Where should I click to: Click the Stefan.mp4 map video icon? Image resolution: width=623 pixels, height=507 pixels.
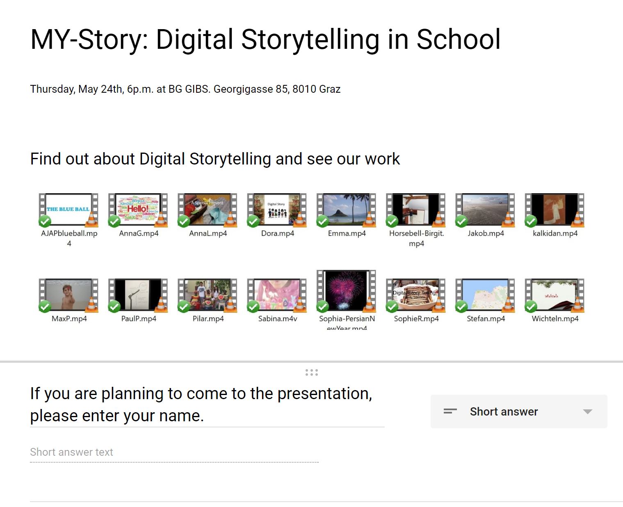[485, 295]
